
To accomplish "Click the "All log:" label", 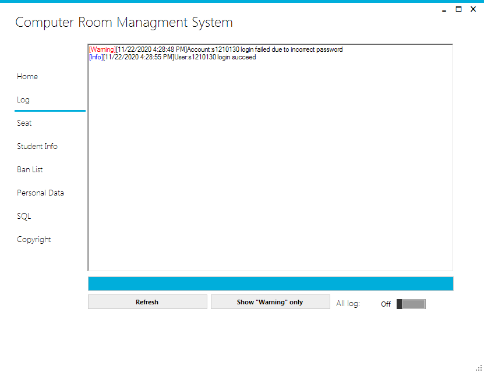I will 348,304.
